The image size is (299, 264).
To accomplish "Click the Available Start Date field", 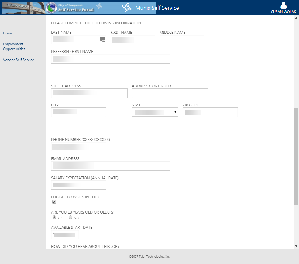I will (65, 234).
